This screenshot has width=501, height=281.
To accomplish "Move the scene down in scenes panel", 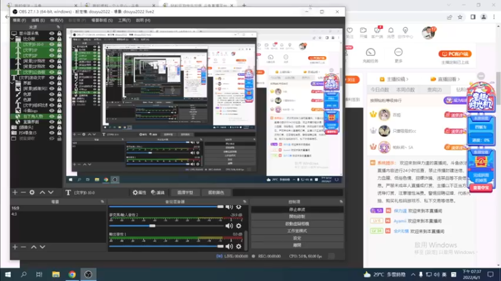I will click(x=42, y=247).
